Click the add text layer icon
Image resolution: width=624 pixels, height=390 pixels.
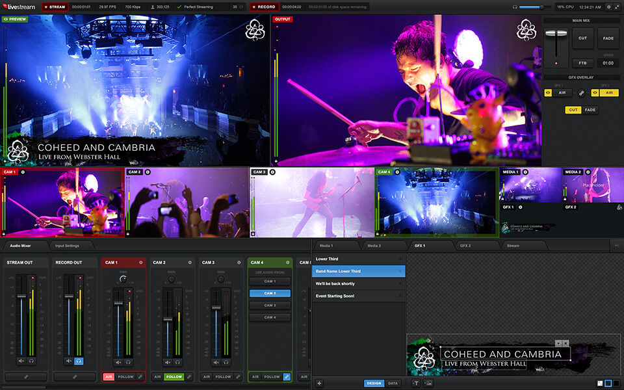click(416, 383)
